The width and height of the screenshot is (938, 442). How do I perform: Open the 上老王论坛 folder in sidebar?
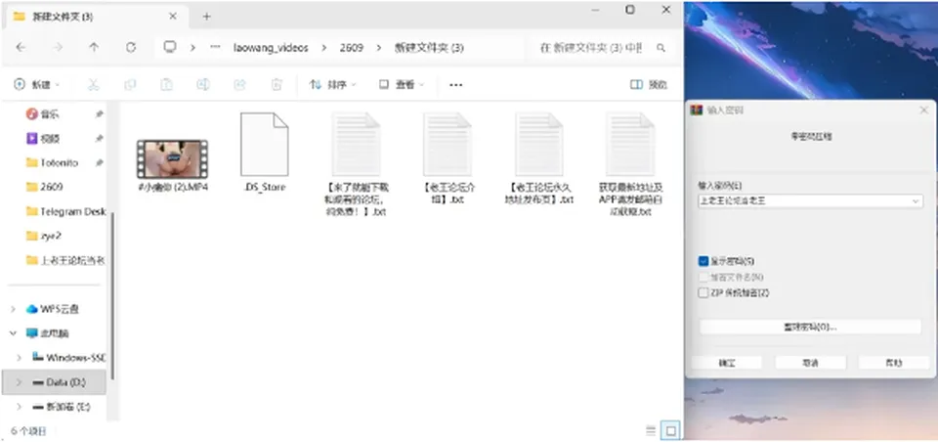click(65, 260)
